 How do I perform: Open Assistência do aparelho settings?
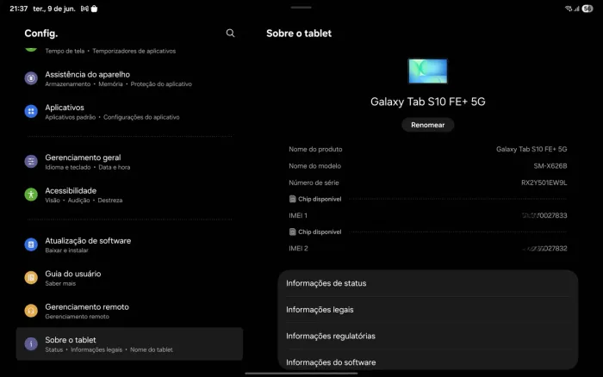[x=129, y=78]
